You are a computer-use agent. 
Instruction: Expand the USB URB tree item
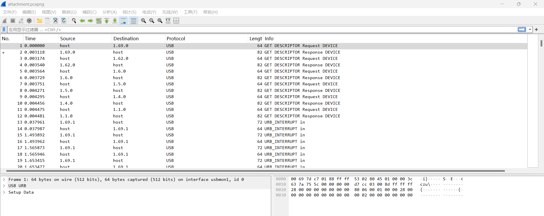click(4, 186)
